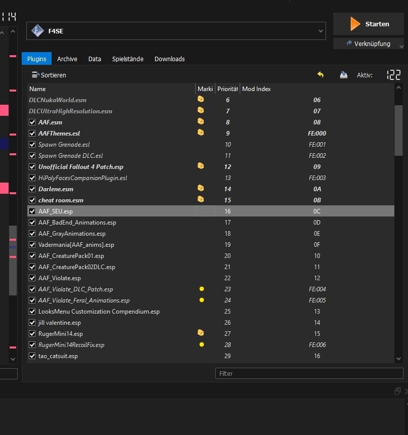Switch to the Plugins tab
Image resolution: width=408 pixels, height=435 pixels.
(36, 59)
